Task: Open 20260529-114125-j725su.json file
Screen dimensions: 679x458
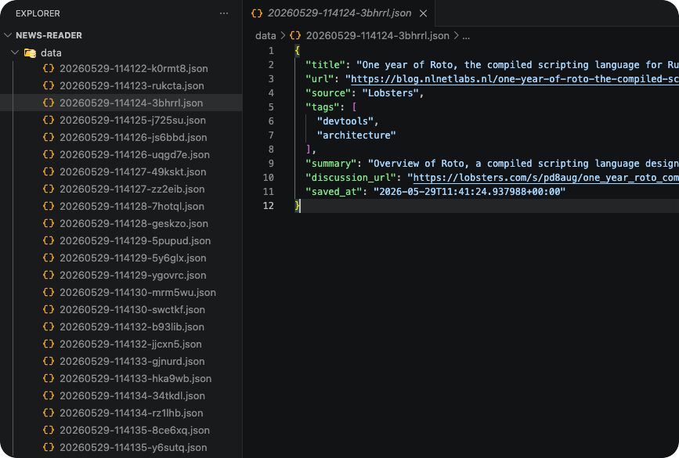Action: [121, 120]
